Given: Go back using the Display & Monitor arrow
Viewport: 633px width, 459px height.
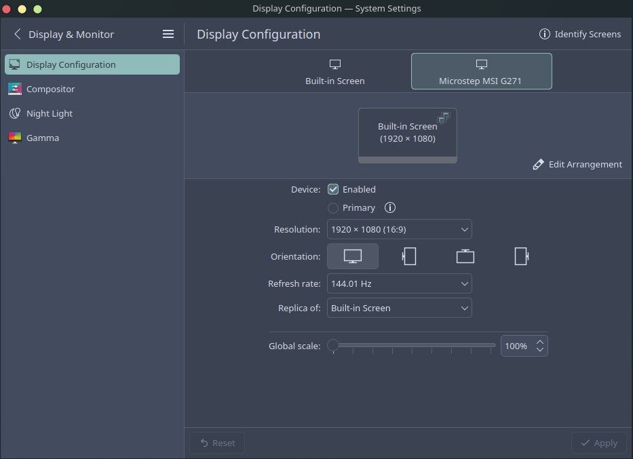Looking at the screenshot, I should 18,34.
